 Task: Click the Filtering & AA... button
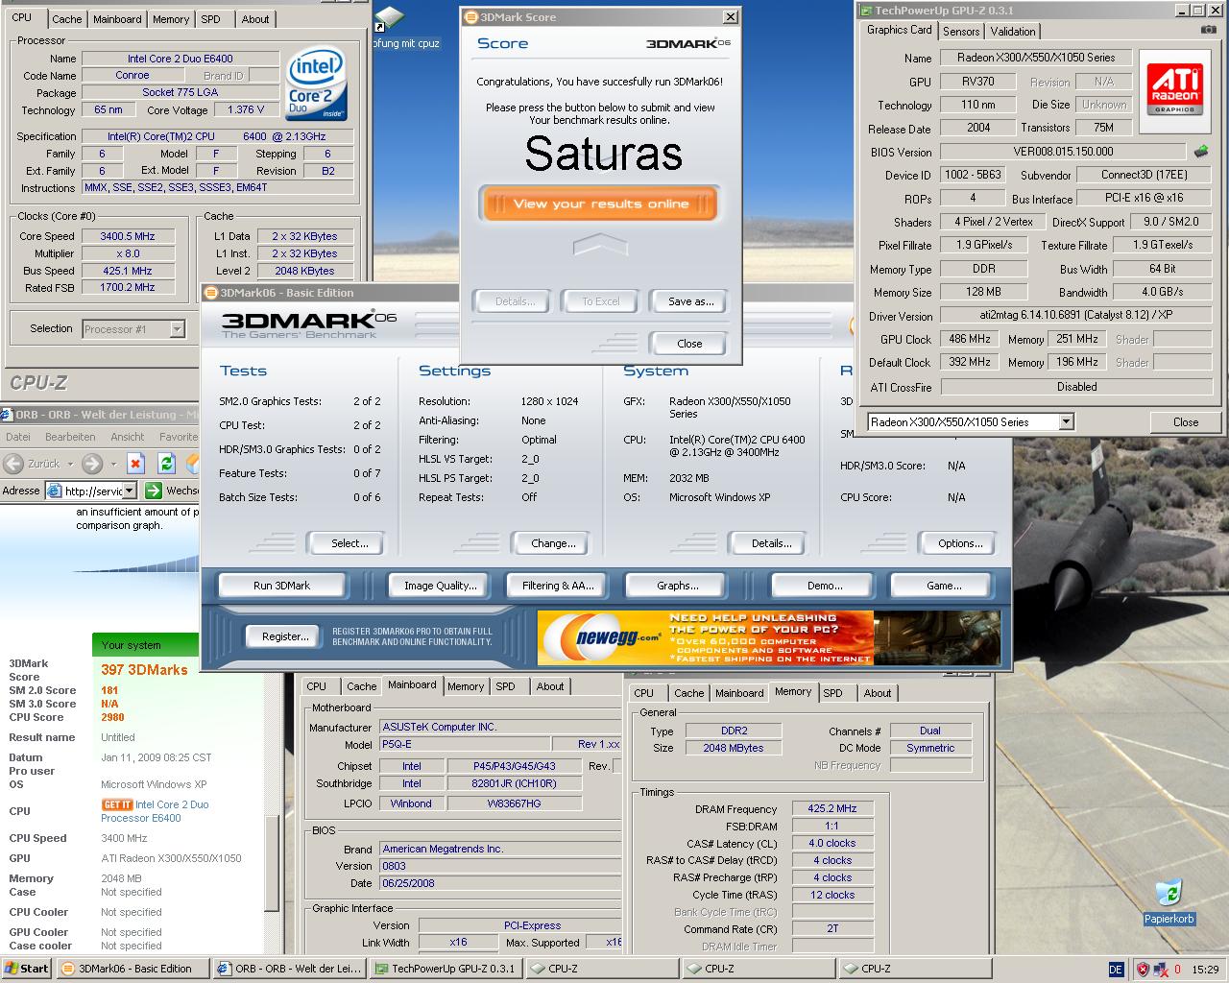(x=558, y=586)
